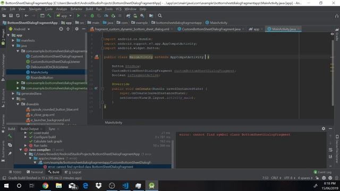
Task: Open the Refactor menu
Action: click(x=76, y=9)
